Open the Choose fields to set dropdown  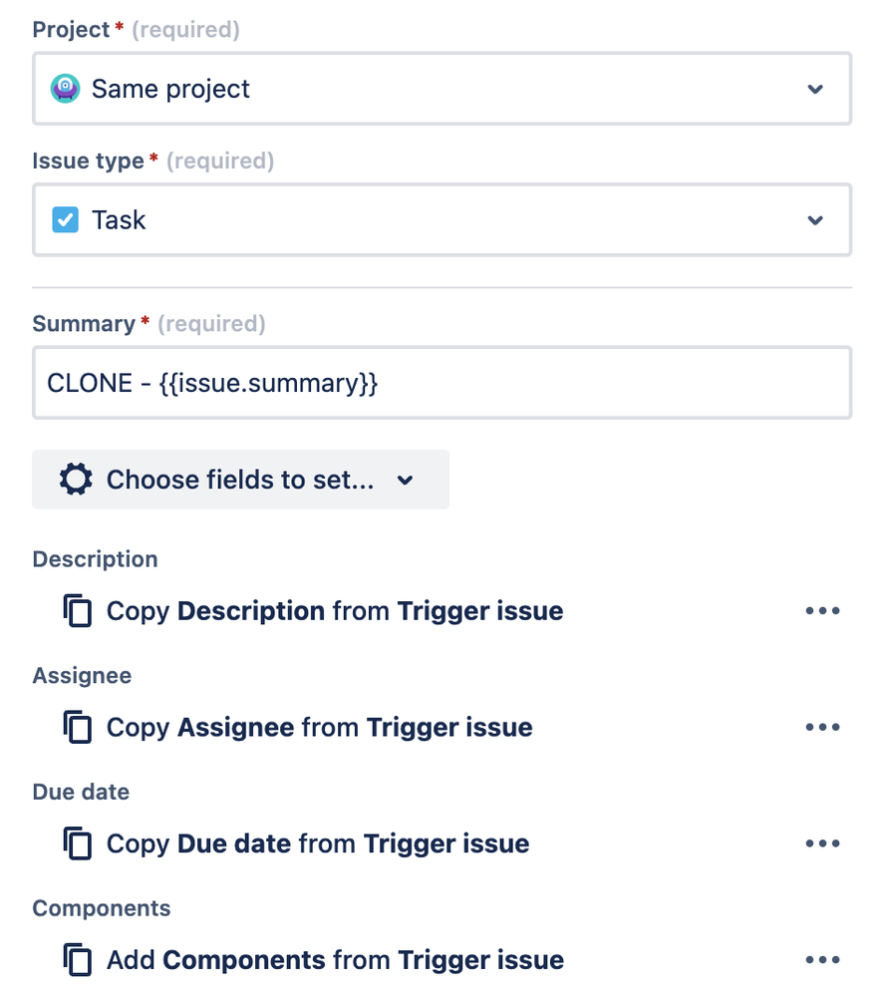[240, 480]
